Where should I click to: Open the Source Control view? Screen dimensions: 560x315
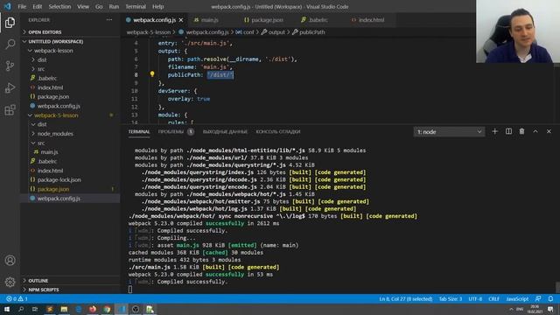pyautogui.click(x=10, y=66)
